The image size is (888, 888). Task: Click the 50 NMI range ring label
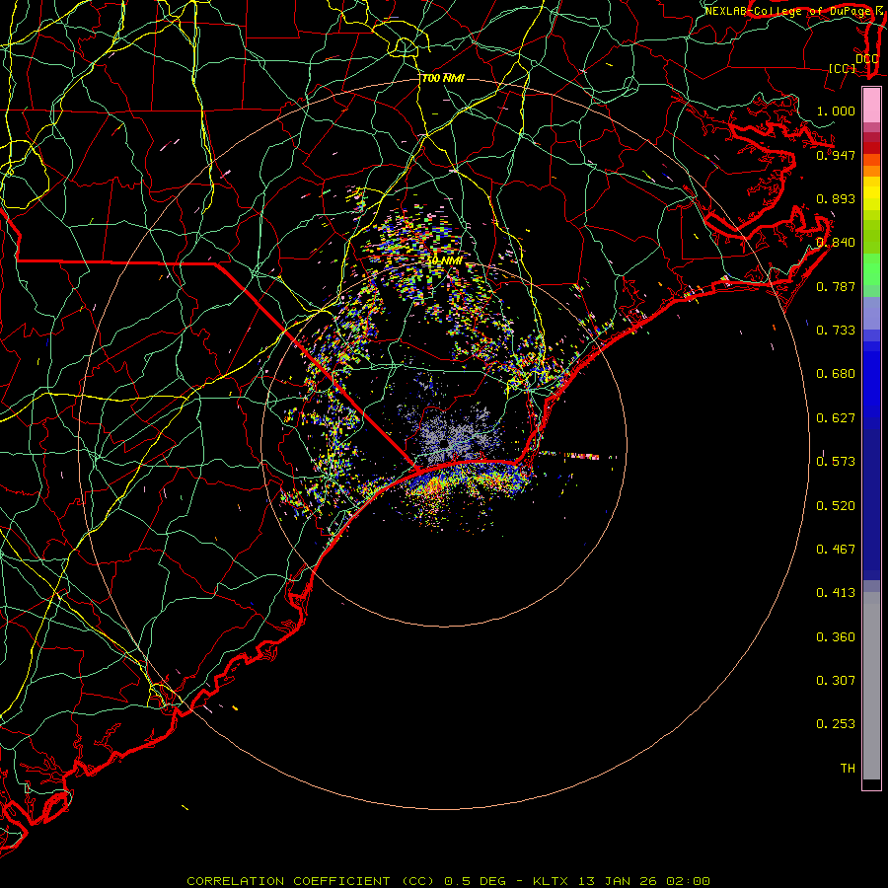[443, 261]
